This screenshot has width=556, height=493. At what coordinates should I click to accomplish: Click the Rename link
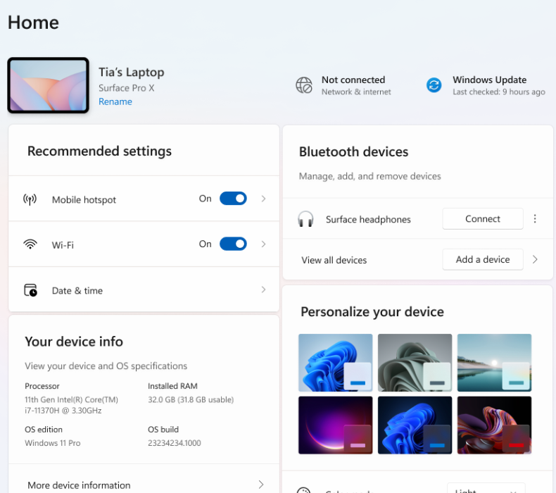[x=115, y=101]
